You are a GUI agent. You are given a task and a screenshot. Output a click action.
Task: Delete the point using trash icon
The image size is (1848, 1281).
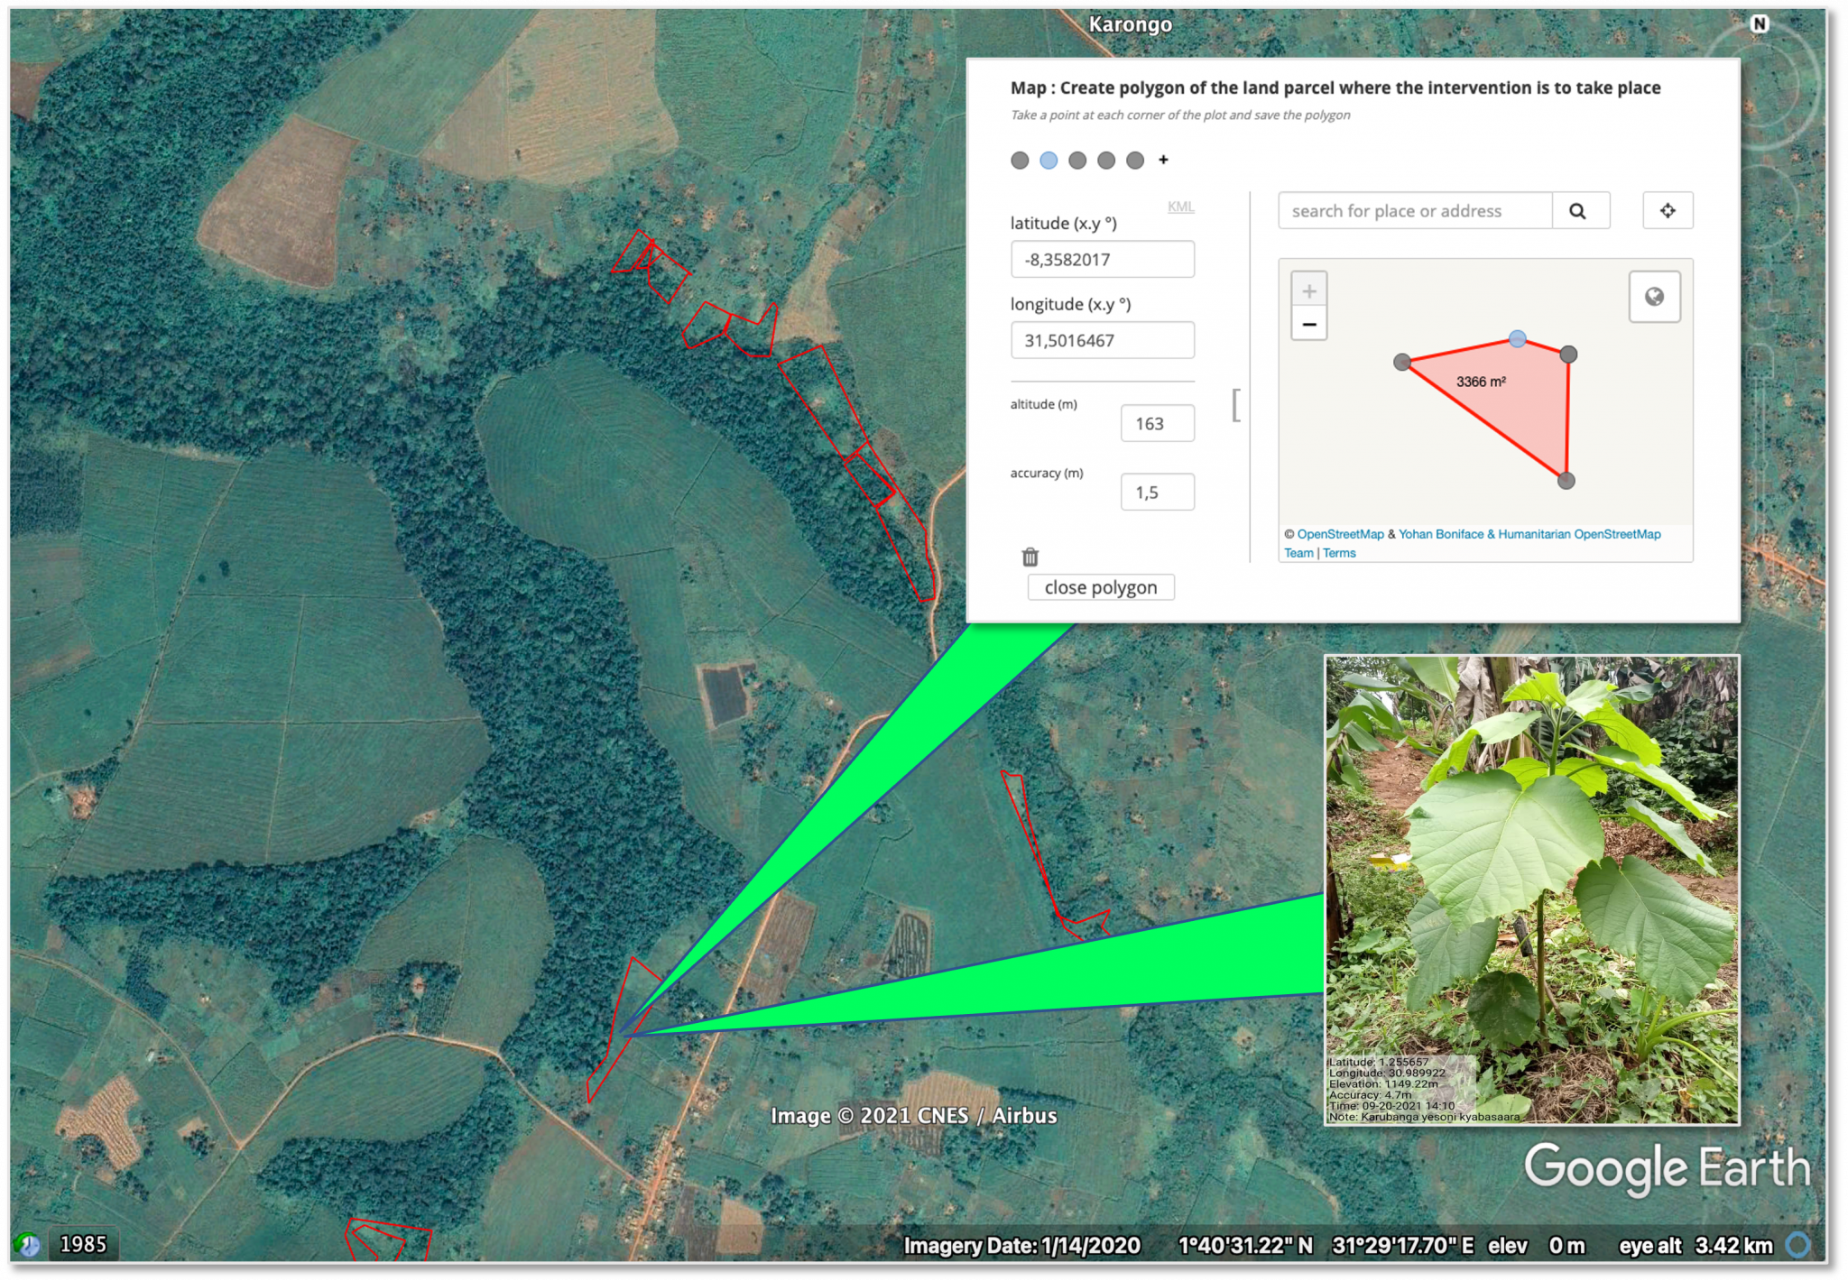tap(1030, 557)
